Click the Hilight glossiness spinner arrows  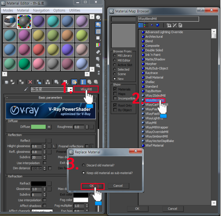(x=45, y=146)
